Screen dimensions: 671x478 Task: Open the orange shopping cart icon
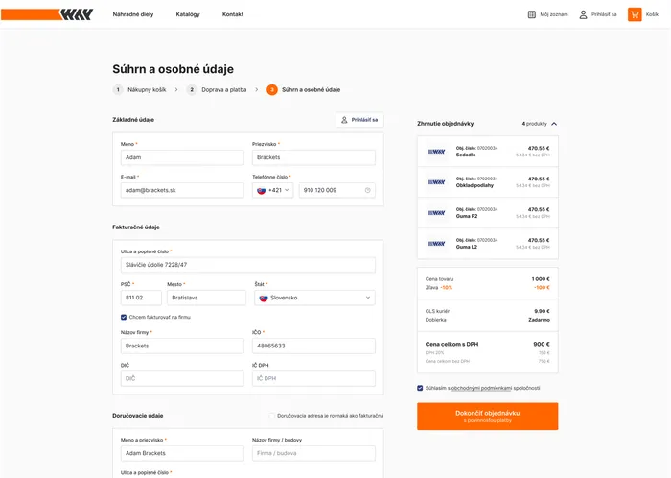pyautogui.click(x=635, y=14)
